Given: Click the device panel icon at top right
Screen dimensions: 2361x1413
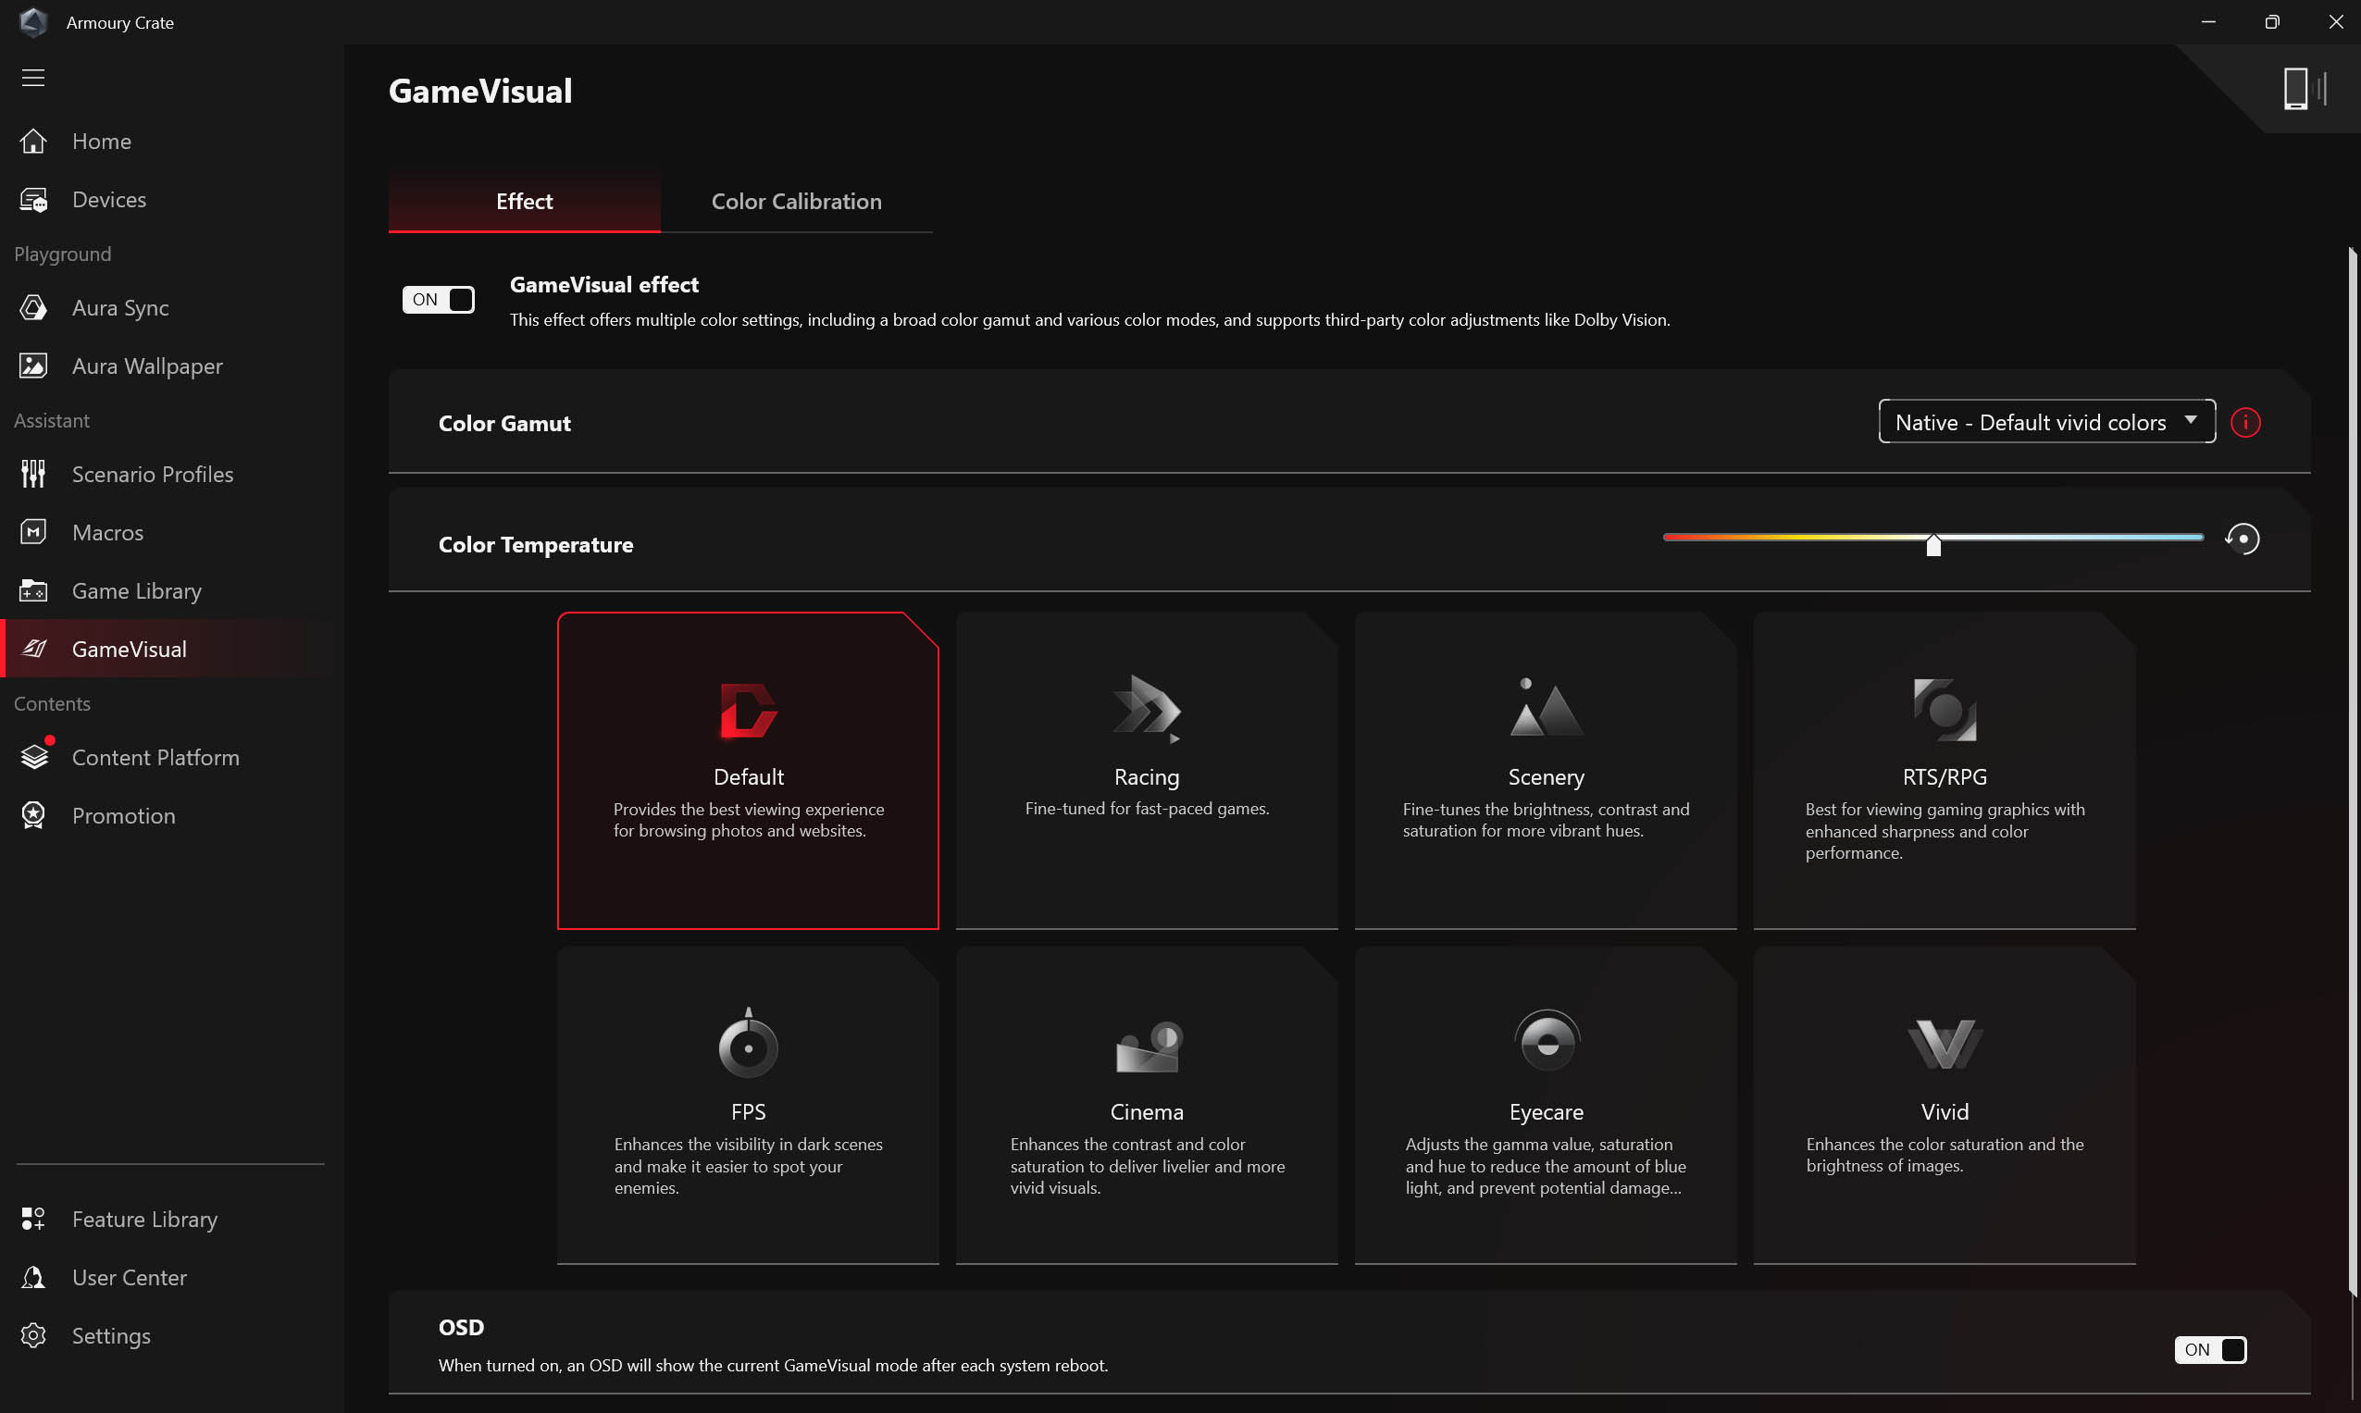Looking at the screenshot, I should click(2304, 90).
